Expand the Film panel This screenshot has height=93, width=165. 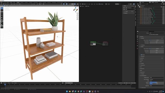point(141,67)
